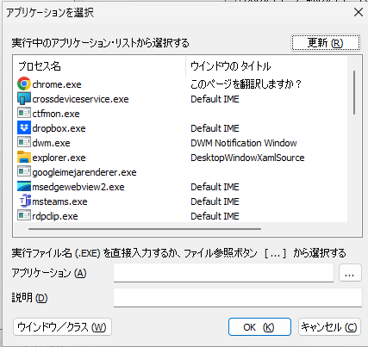
Task: Click the ウインドウの タイトル column header
Action: click(266, 66)
